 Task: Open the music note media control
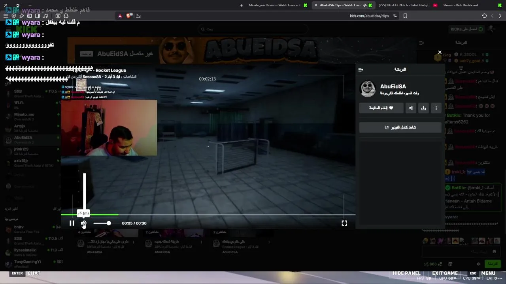point(45,16)
